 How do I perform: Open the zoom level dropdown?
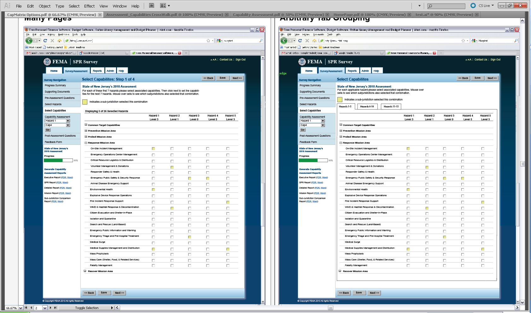[20, 308]
